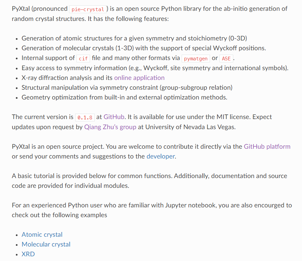
Task: Click the pymatgen inline code
Action: click(196, 58)
